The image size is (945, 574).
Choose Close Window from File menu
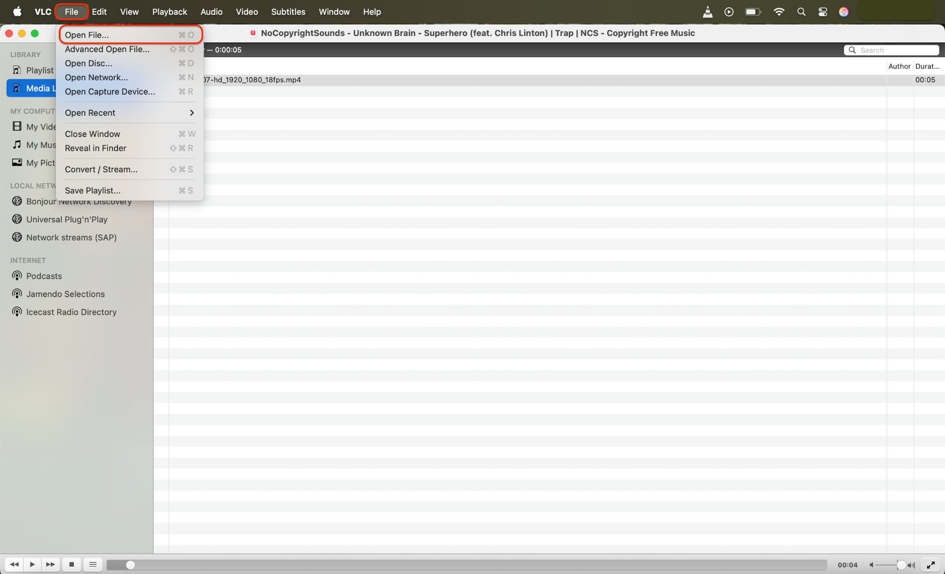coord(130,134)
